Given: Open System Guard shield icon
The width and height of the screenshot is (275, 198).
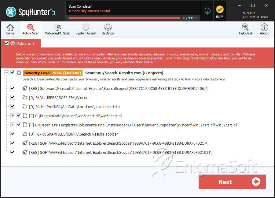Looking at the screenshot, I should (x=86, y=30).
